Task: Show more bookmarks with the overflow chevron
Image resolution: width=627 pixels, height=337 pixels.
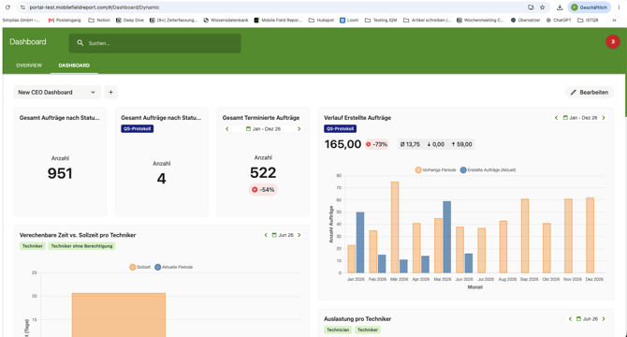Action: 614,20
